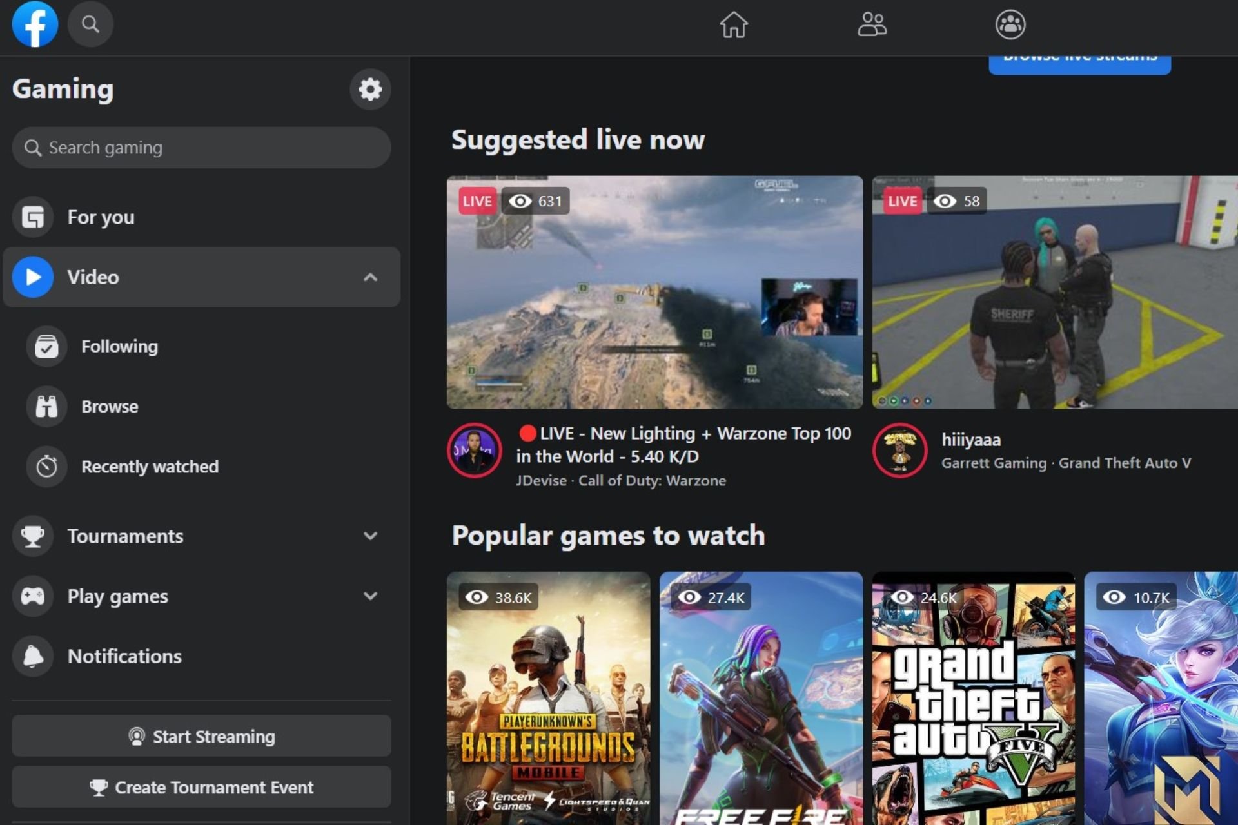
Task: Select Browse under Video
Action: (201, 407)
